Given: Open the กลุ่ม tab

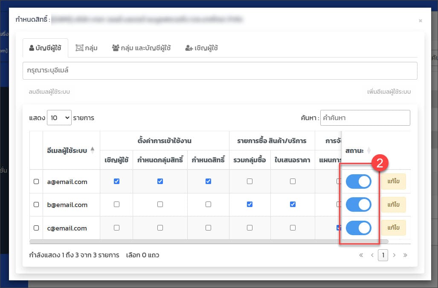Looking at the screenshot, I should pos(86,48).
